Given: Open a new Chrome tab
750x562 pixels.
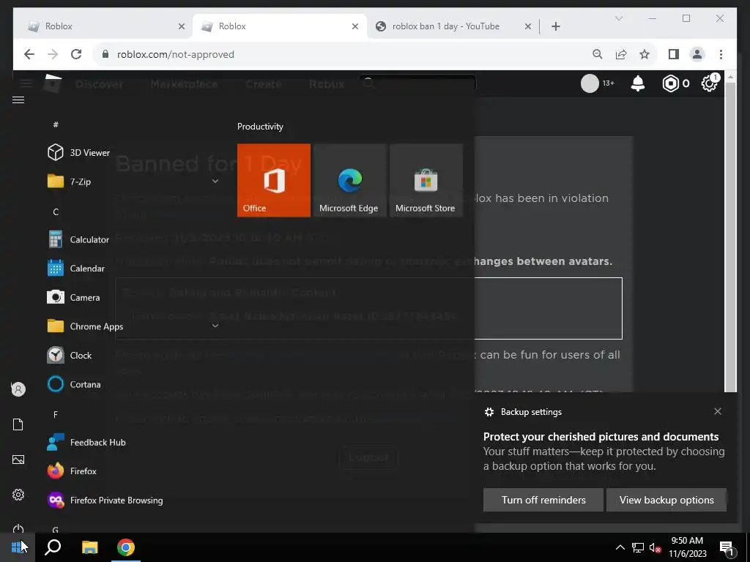Looking at the screenshot, I should (x=555, y=26).
